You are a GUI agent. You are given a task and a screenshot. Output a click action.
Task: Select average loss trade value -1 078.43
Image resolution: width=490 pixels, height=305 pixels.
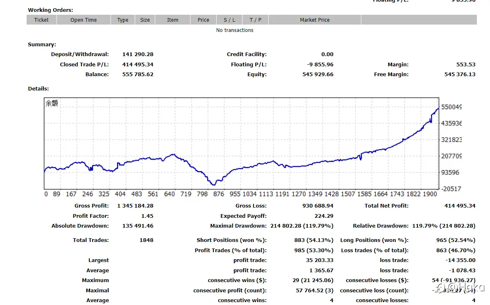tap(462, 271)
